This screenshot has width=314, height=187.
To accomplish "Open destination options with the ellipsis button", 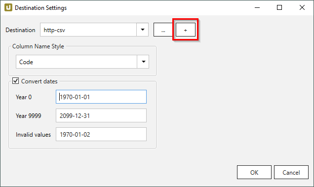I will coord(163,30).
